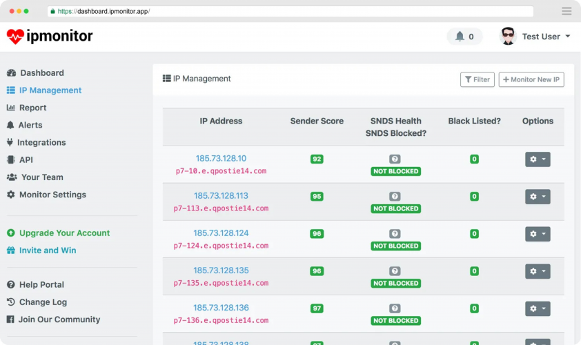The width and height of the screenshot is (581, 345).
Task: Click the ipmonitor heart logo
Action: (15, 37)
